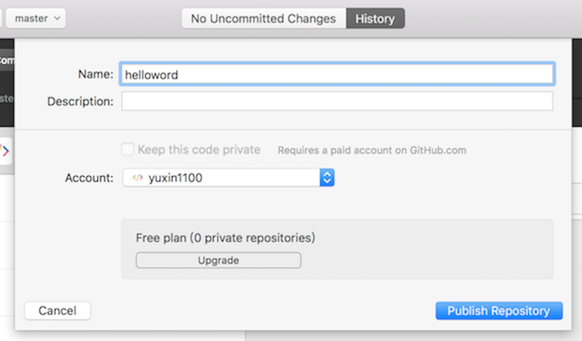This screenshot has width=582, height=341.
Task: Switch to No Uncommitted Changes tab
Action: click(263, 18)
